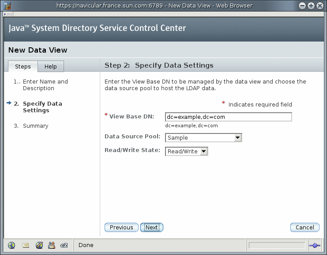
Task: Click the Java System Directory Service Control Center banner
Action: pyautogui.click(x=97, y=28)
